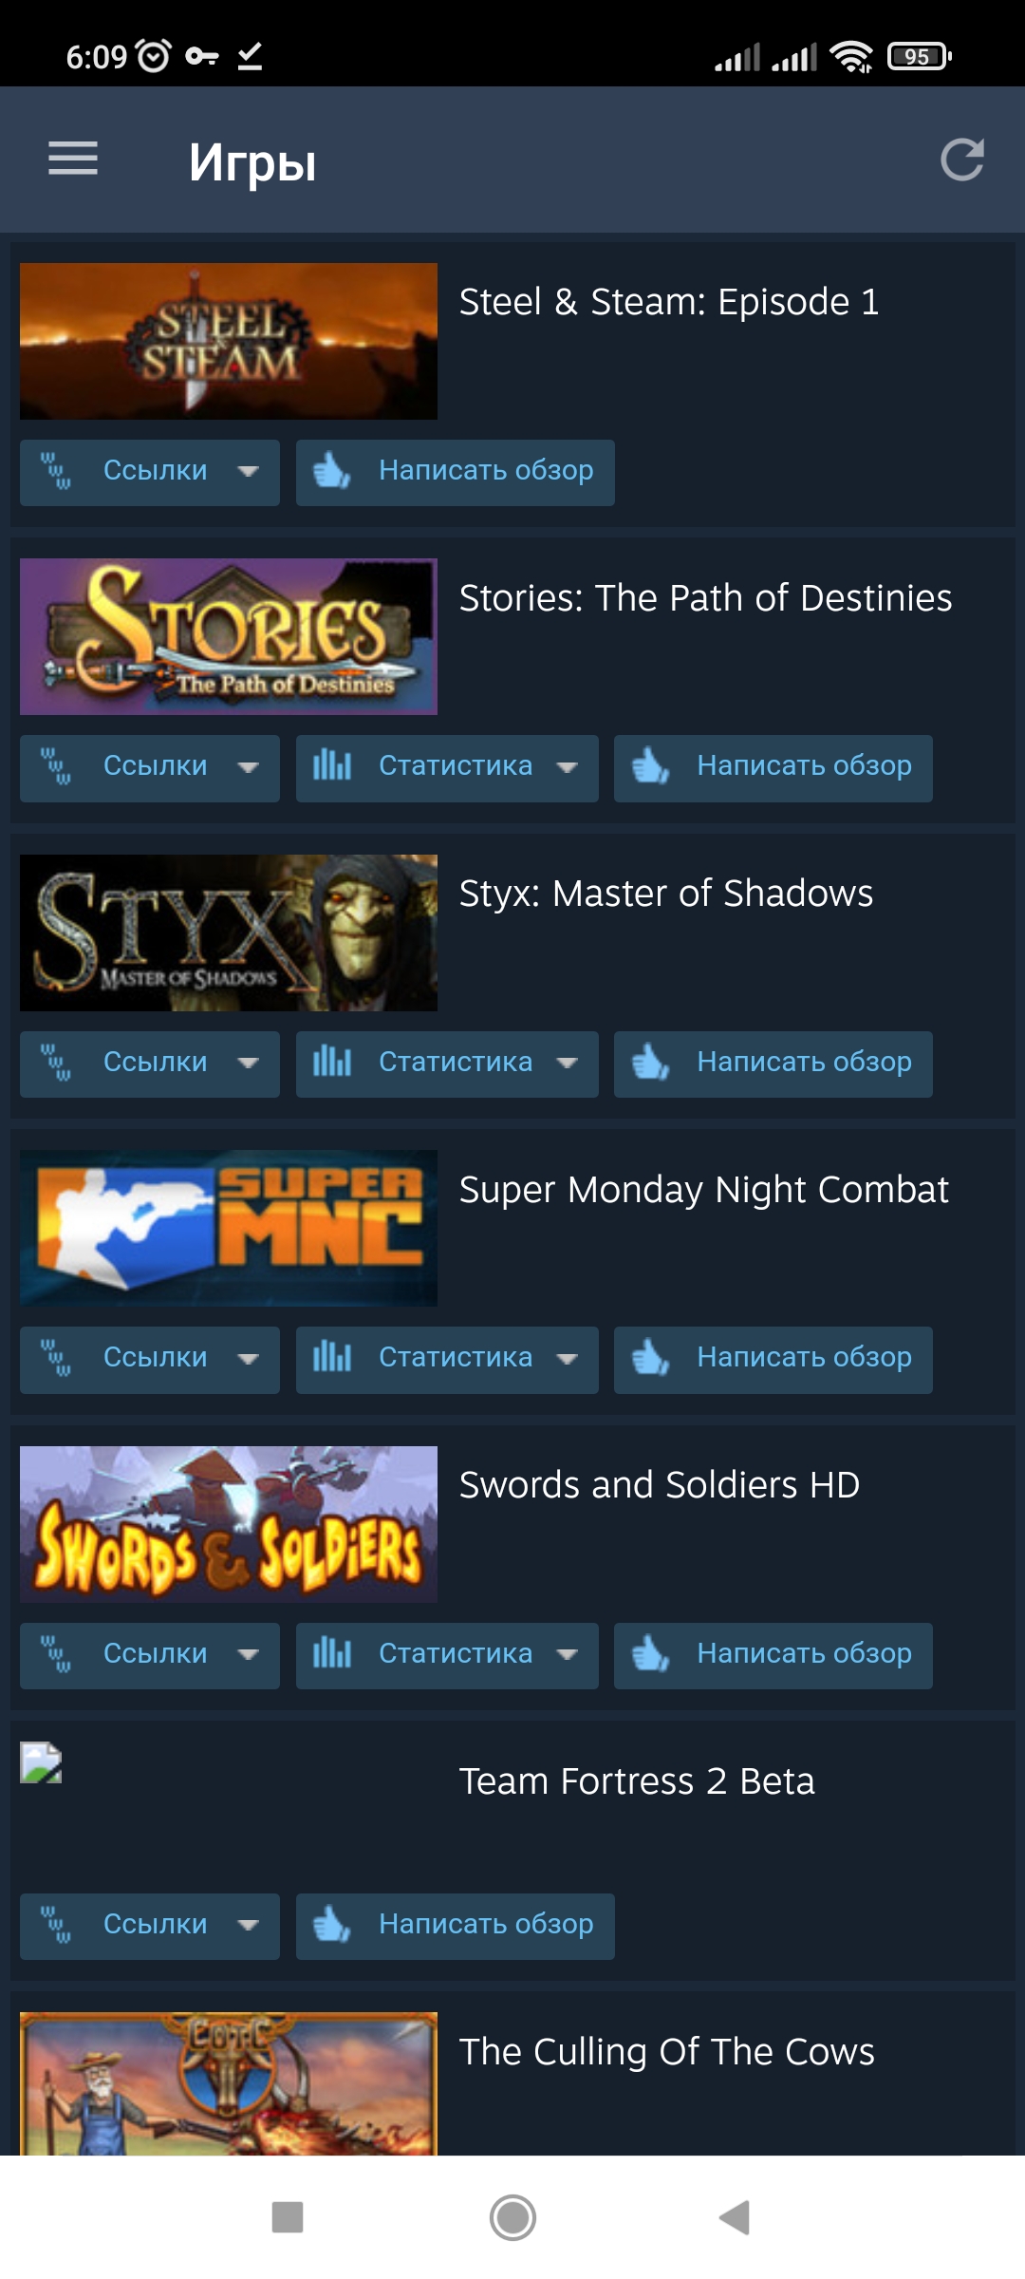Open Статистика dropdown for Super Monday Night Combat
This screenshot has width=1025, height=2279.
click(447, 1360)
